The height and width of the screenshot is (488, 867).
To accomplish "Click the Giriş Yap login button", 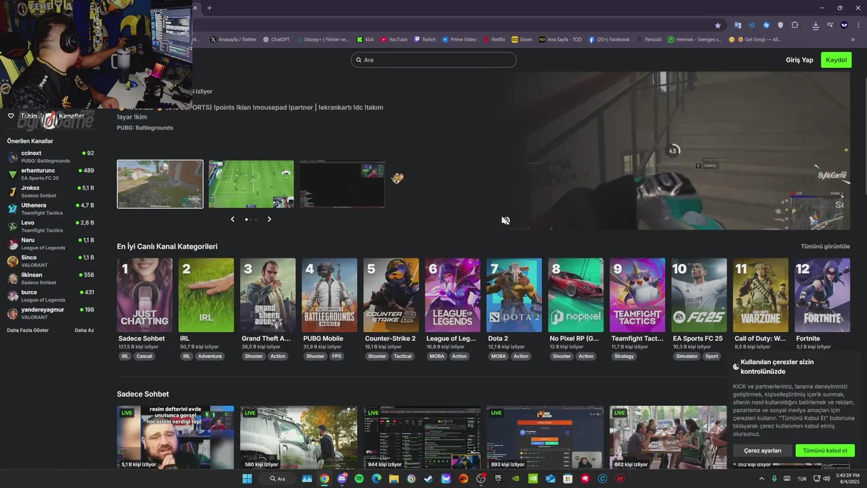I will point(799,60).
